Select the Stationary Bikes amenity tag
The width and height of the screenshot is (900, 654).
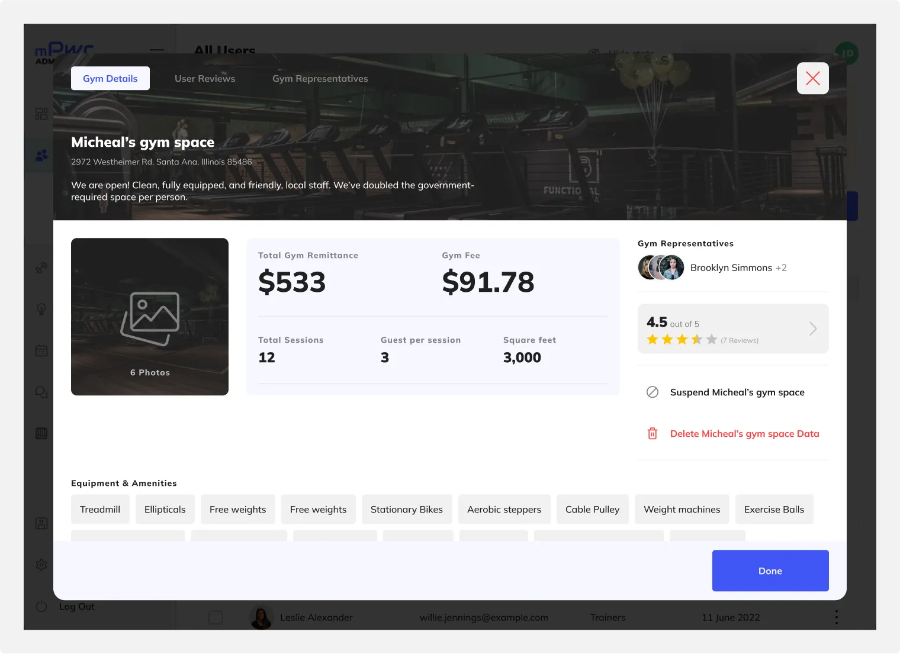tap(407, 509)
